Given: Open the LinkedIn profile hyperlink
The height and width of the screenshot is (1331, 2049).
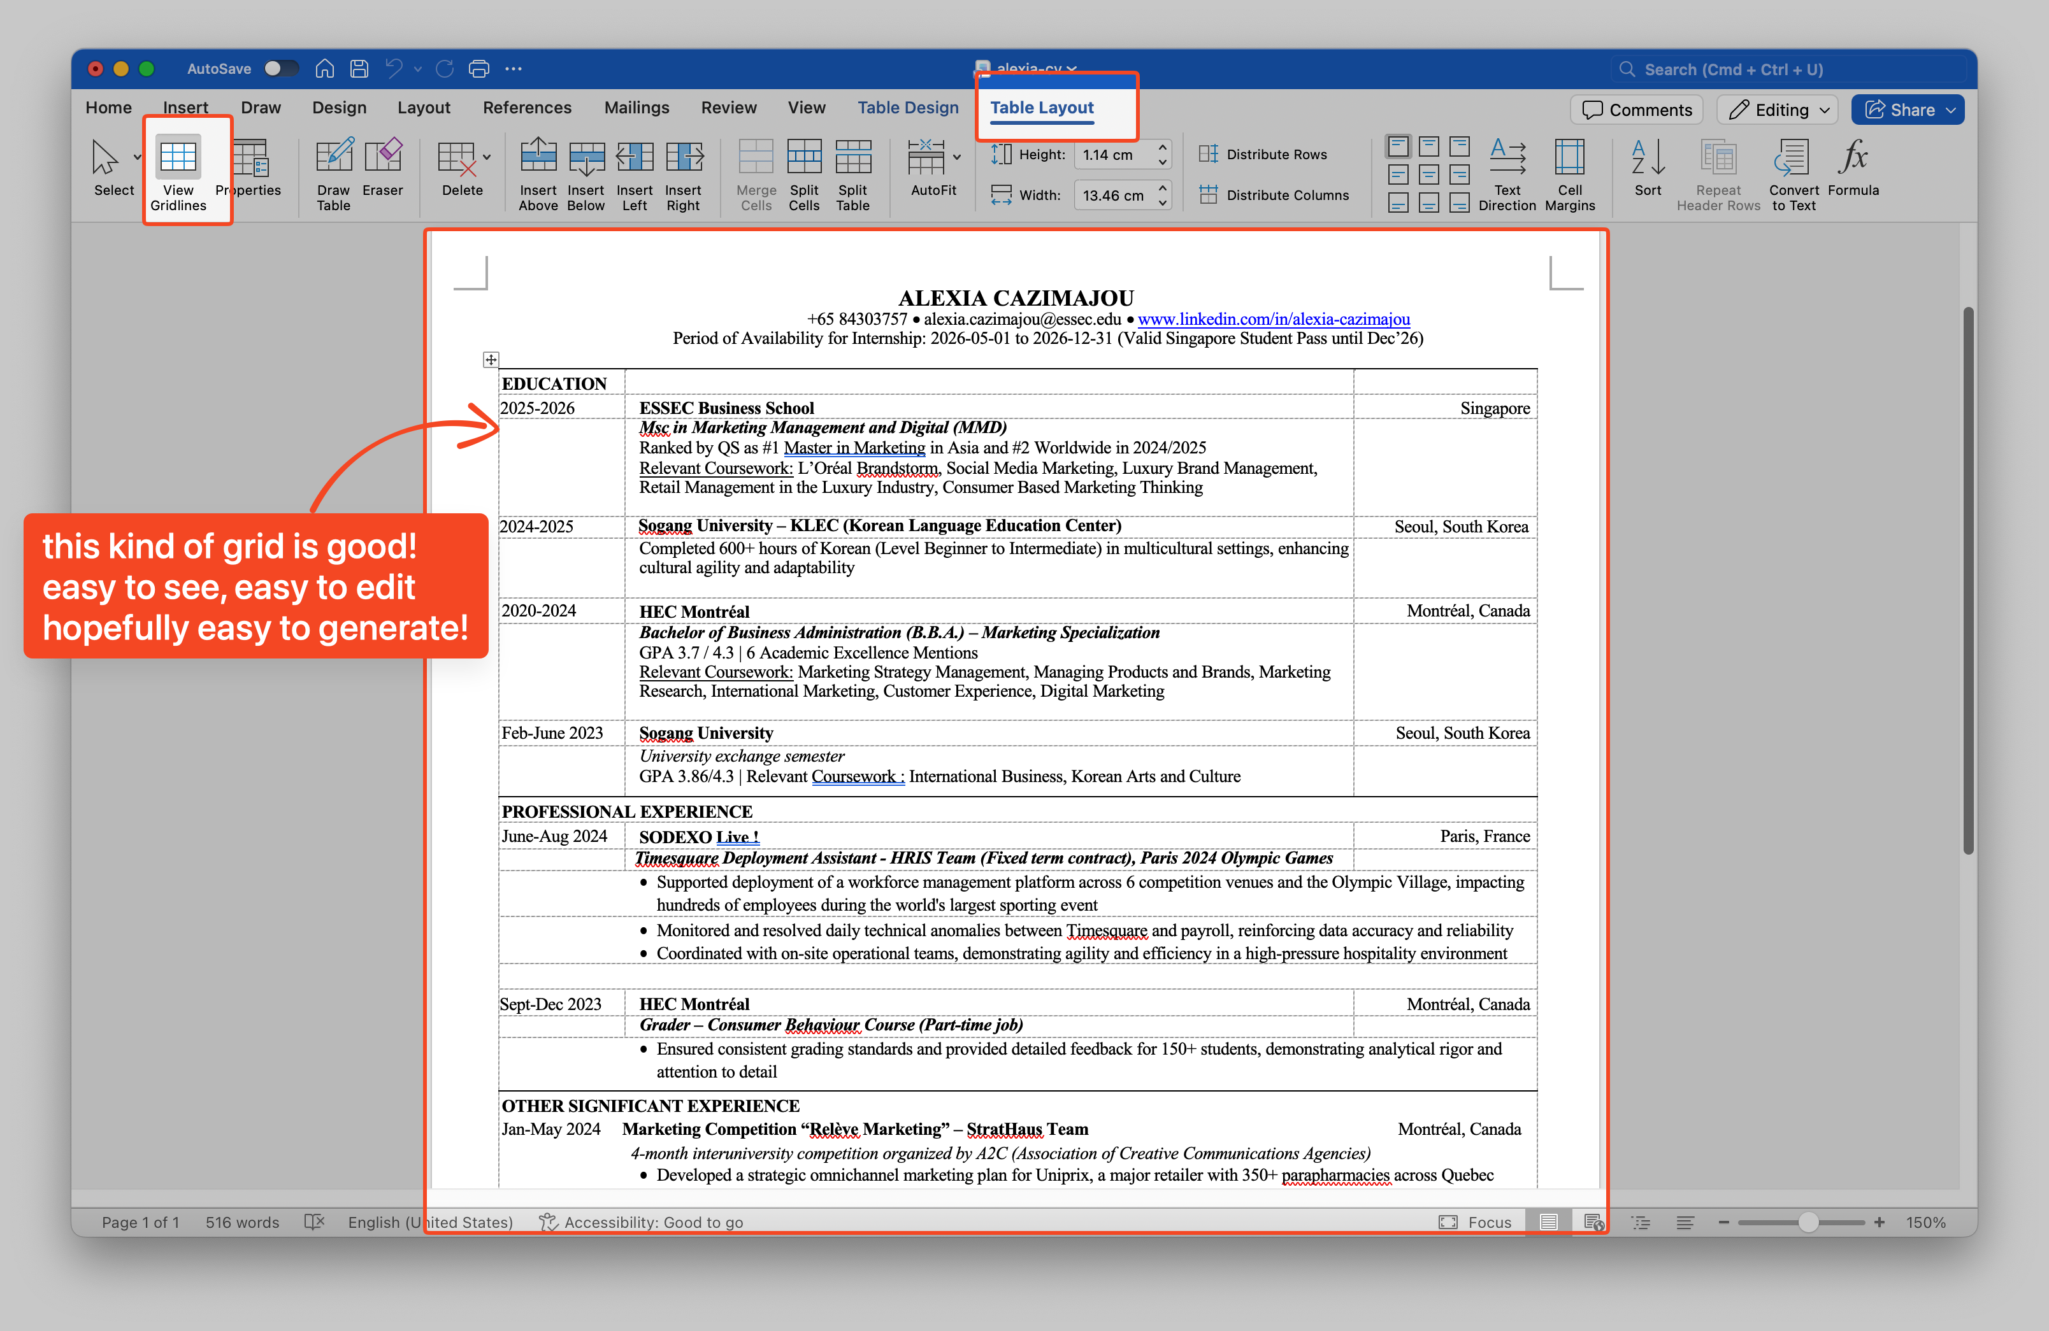Looking at the screenshot, I should (1274, 319).
